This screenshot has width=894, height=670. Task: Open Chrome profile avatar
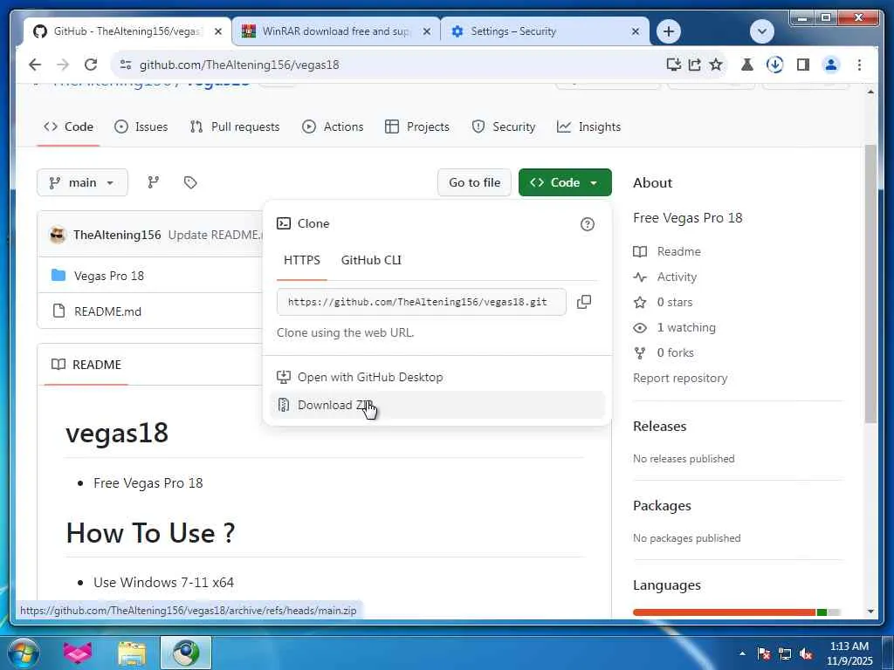tap(831, 65)
